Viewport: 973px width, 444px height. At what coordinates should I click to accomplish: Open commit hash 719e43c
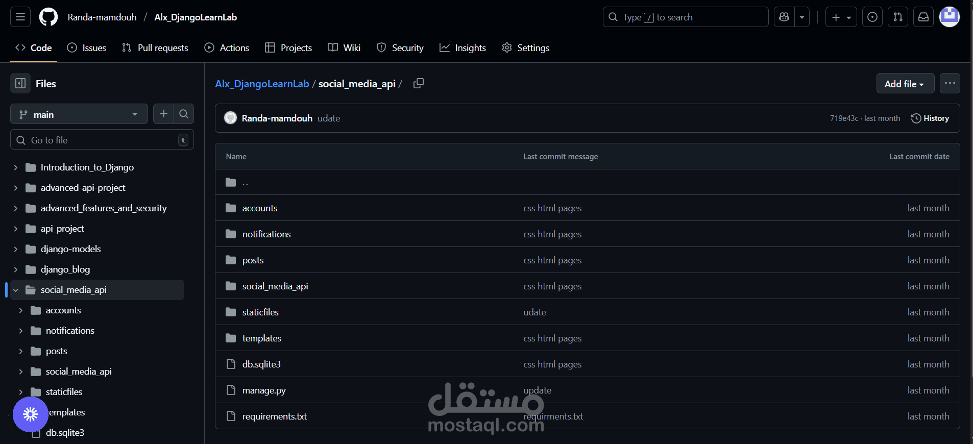pyautogui.click(x=844, y=118)
